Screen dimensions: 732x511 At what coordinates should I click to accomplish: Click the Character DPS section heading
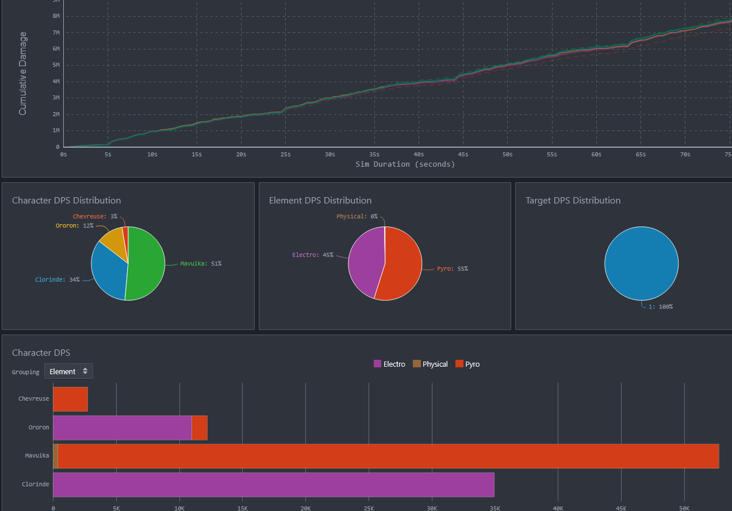pos(41,353)
